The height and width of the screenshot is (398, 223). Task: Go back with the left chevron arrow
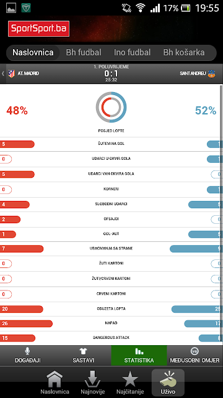(x=2, y=73)
